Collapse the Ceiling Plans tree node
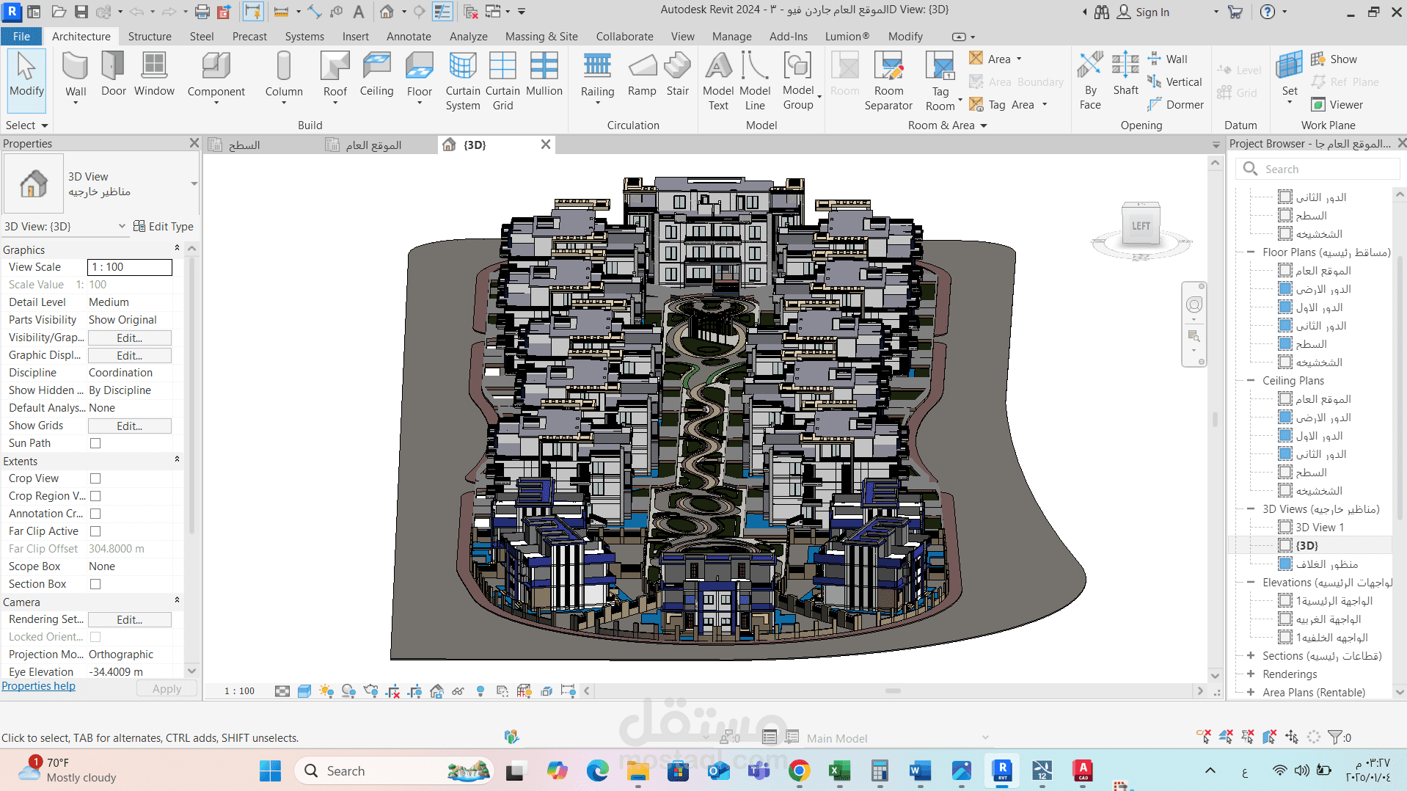Screen dimensions: 1407x791 (x=1251, y=381)
